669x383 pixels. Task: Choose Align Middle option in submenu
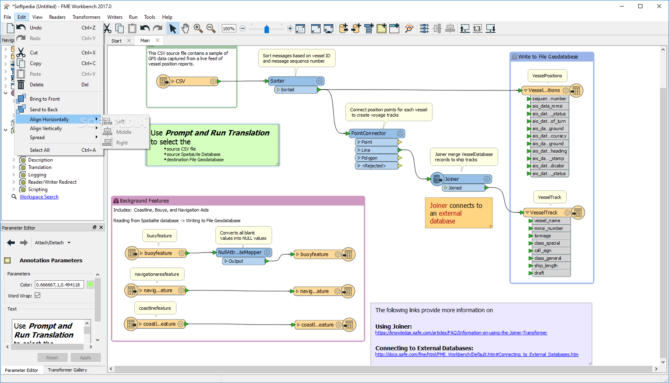125,132
